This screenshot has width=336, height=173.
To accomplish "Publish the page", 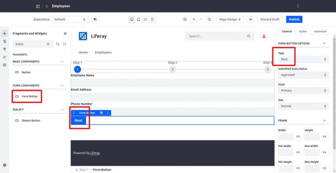I will (x=294, y=19).
